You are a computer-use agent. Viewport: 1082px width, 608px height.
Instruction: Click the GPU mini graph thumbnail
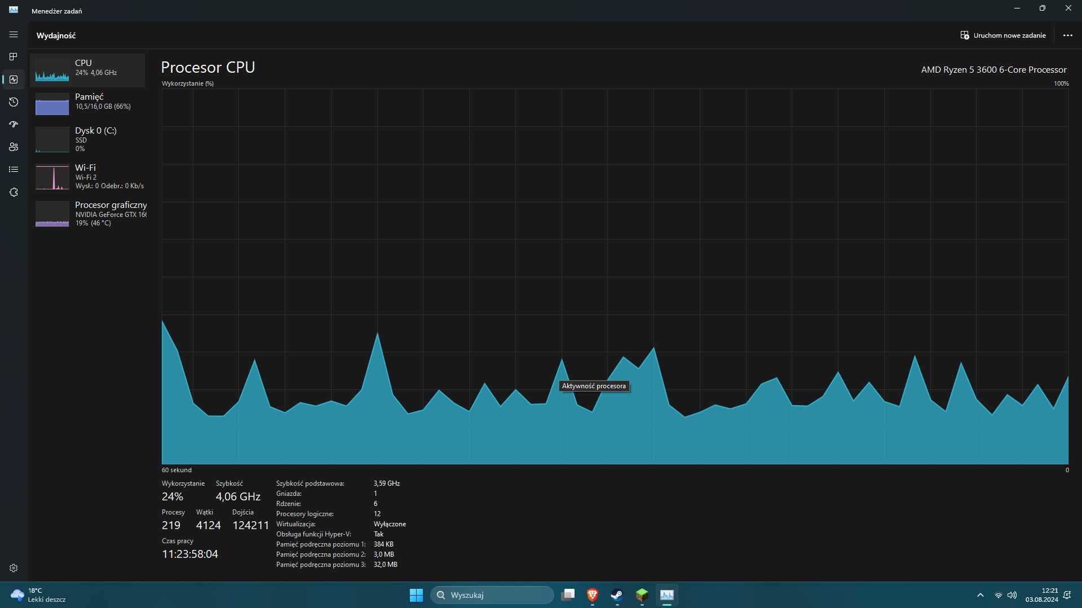point(52,214)
